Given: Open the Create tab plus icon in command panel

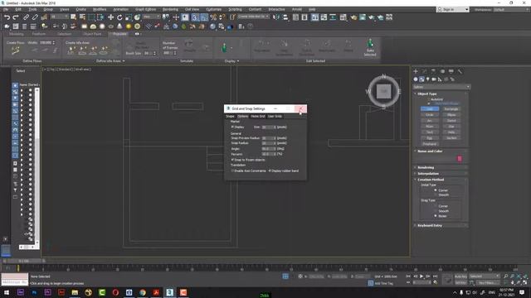Looking at the screenshot, I should point(416,71).
